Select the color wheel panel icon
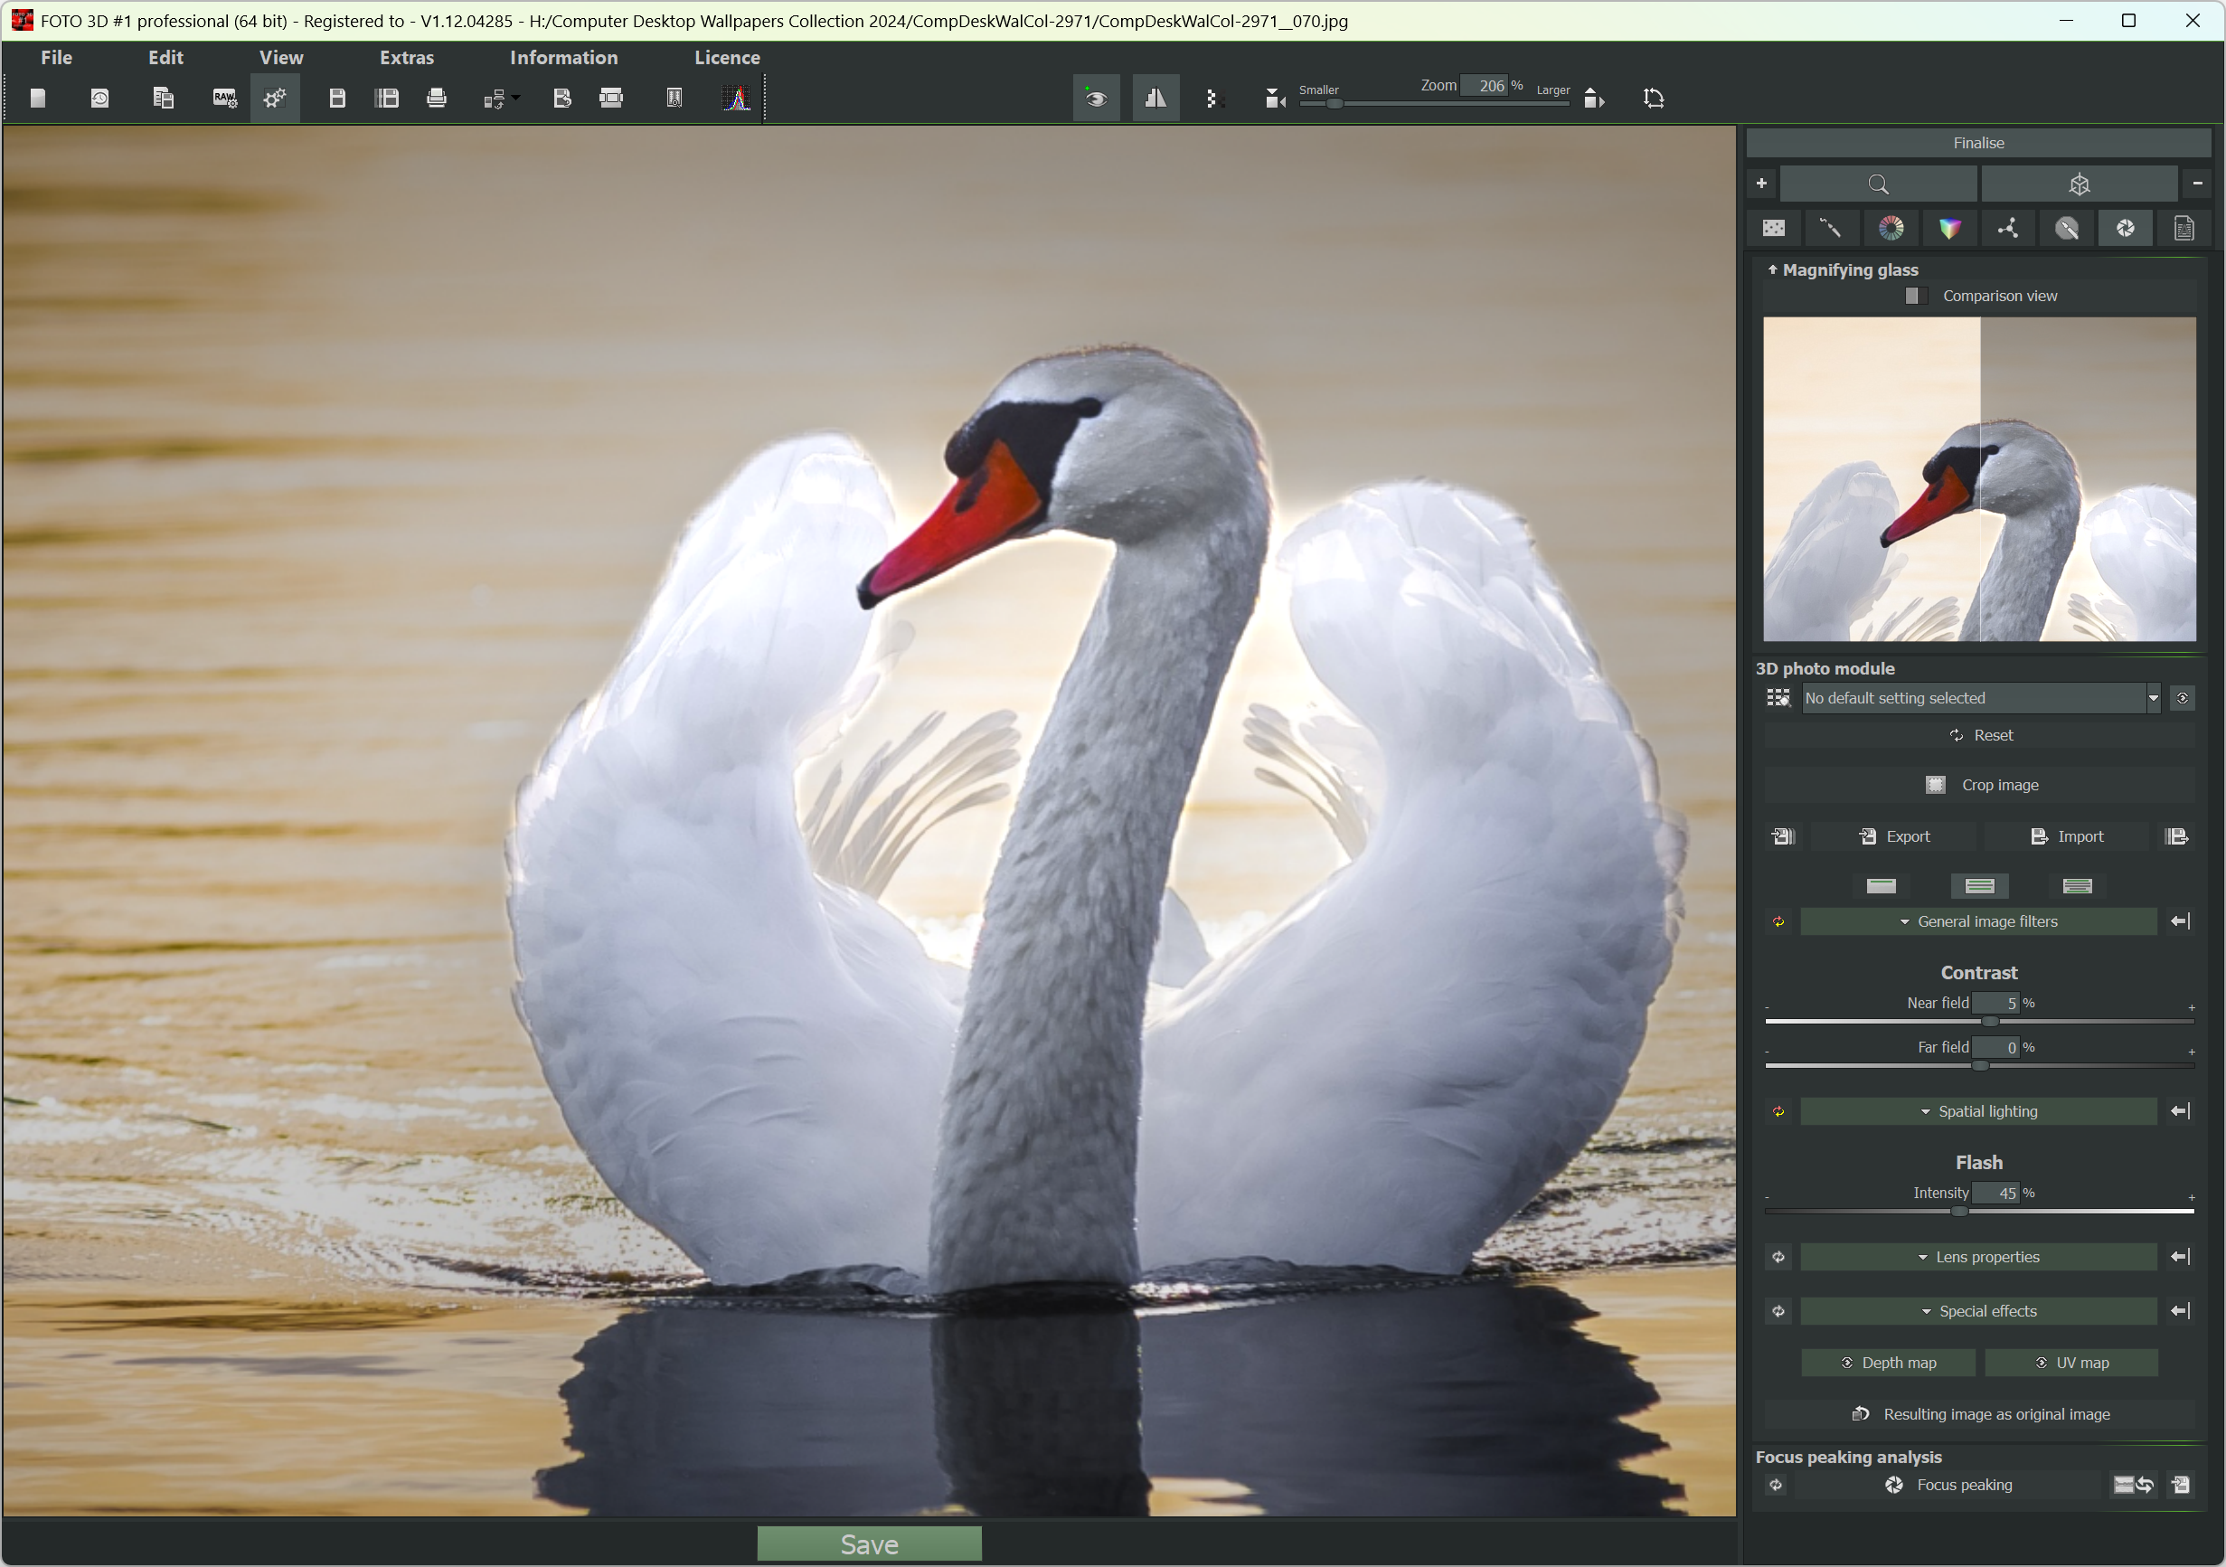This screenshot has height=1567, width=2226. point(1891,229)
